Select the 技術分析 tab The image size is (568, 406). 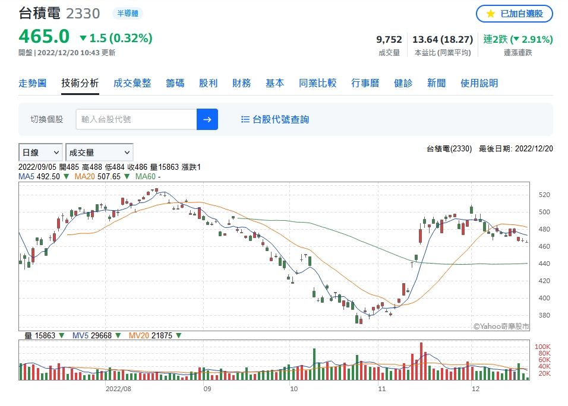tap(80, 83)
